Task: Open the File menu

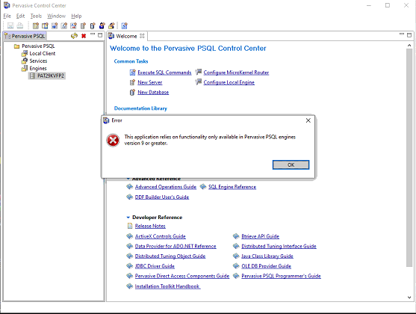Action: coord(7,16)
